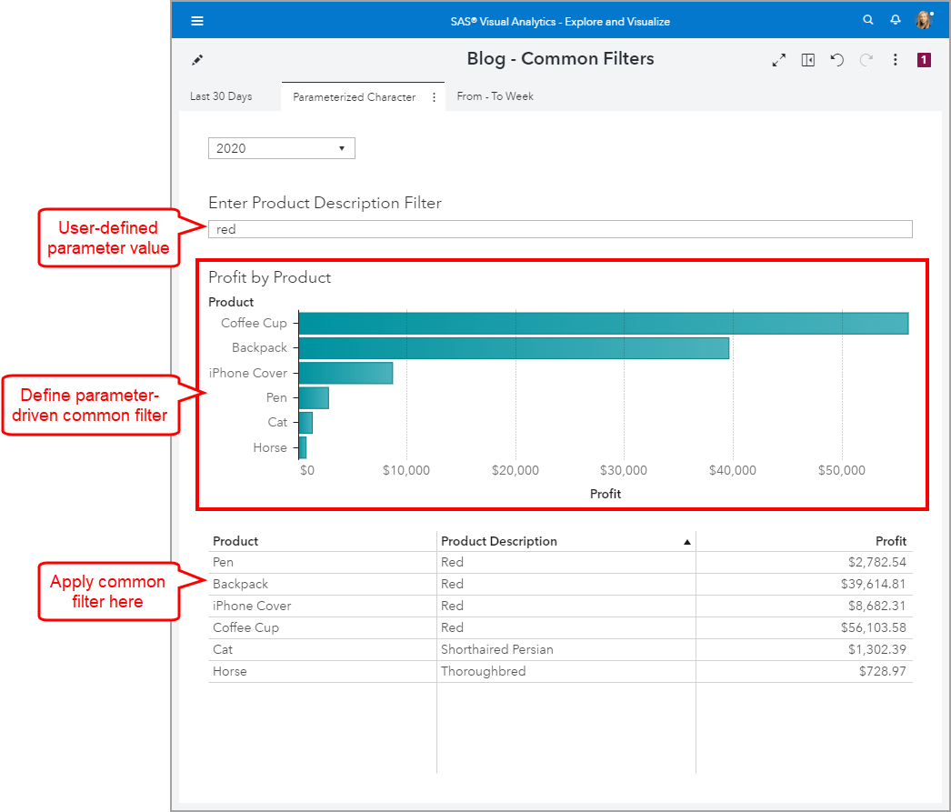951x812 pixels.
Task: Click the search icon in the banner
Action: [x=867, y=19]
